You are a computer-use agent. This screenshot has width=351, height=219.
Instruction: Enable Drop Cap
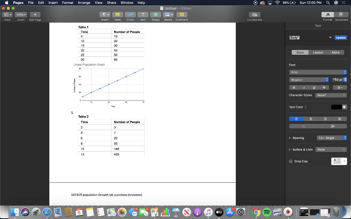coord(290,161)
